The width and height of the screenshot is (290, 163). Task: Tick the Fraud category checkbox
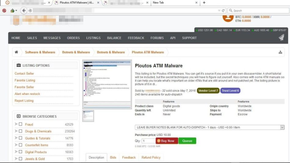[x=20, y=124]
